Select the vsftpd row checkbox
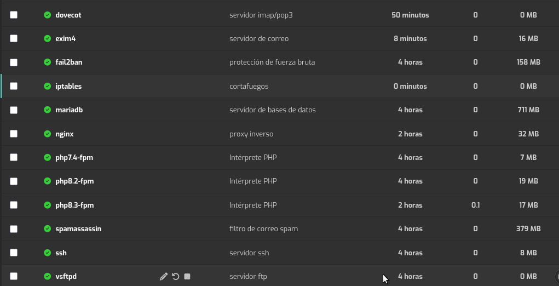 14,276
